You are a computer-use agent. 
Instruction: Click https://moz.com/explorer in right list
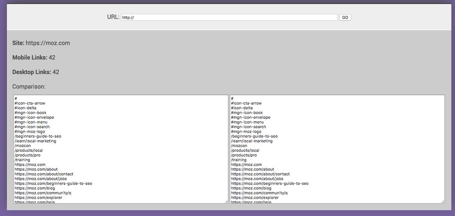coord(255,198)
